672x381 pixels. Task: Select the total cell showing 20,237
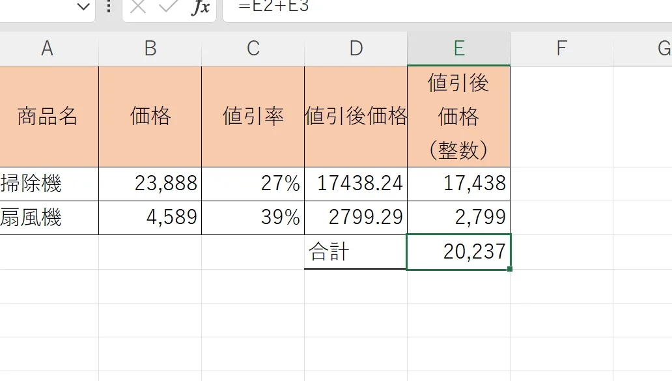459,252
